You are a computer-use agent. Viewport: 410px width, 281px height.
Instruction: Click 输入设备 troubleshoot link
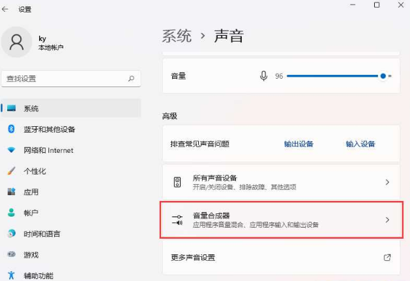[360, 144]
